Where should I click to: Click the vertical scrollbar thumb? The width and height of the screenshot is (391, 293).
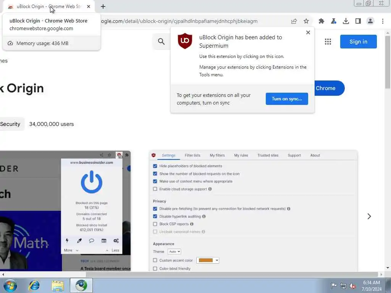[x=388, y=62]
